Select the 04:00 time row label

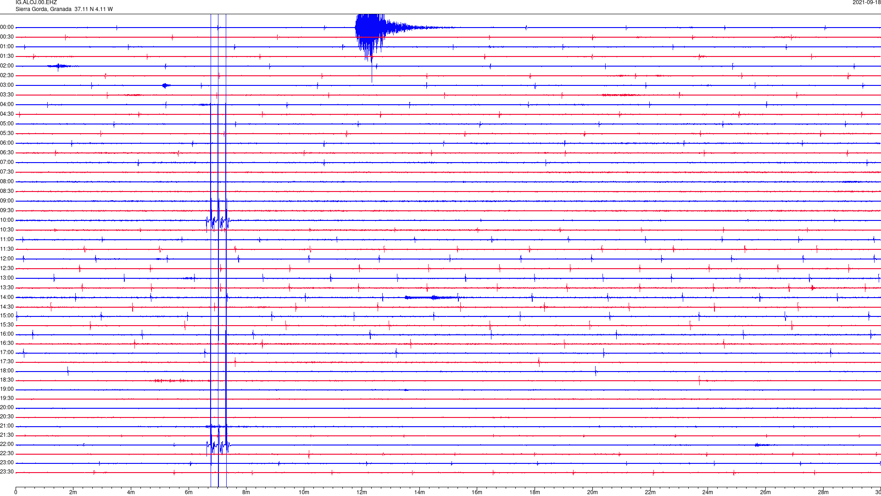click(7, 105)
